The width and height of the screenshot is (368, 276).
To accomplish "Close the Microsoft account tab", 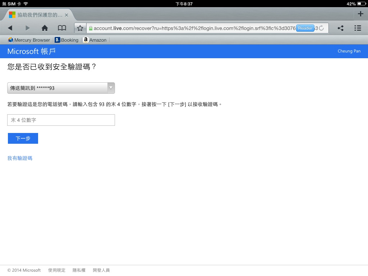I will [66, 15].
